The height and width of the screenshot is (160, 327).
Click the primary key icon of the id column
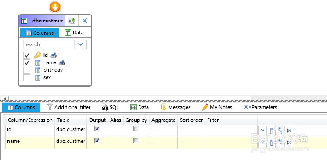(38, 55)
